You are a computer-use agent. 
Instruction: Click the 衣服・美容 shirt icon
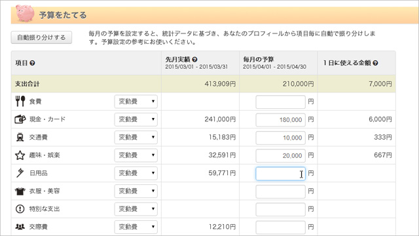[20, 191]
